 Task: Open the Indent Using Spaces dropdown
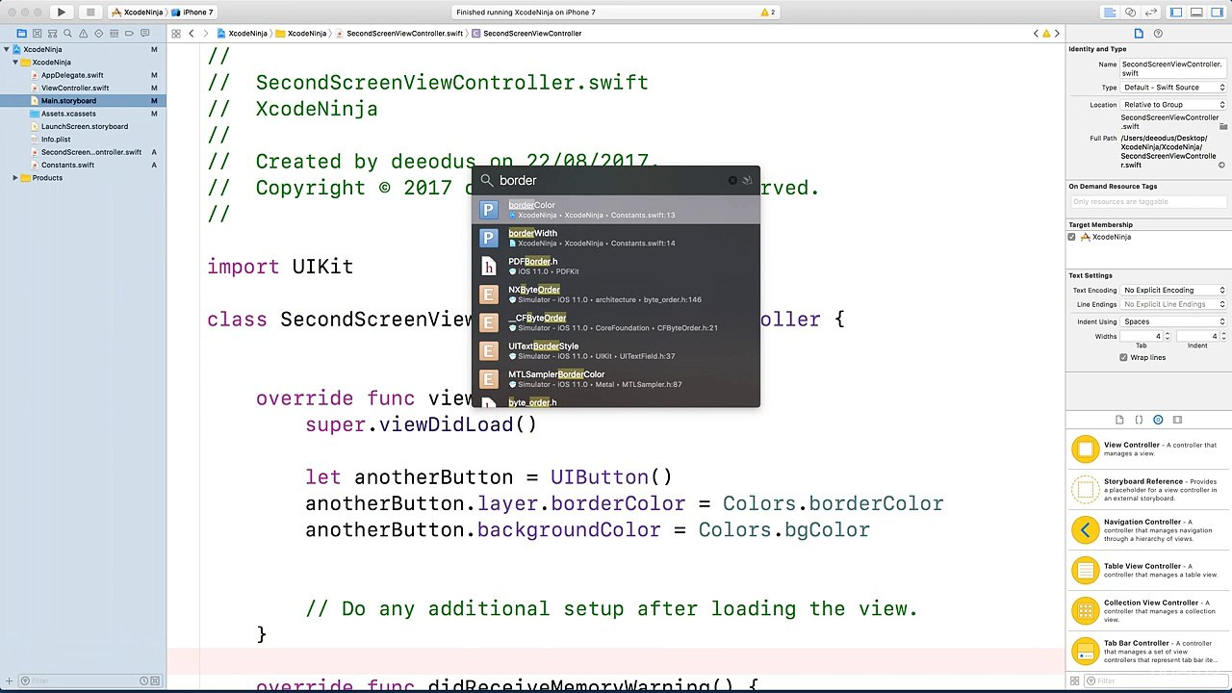point(1174,321)
